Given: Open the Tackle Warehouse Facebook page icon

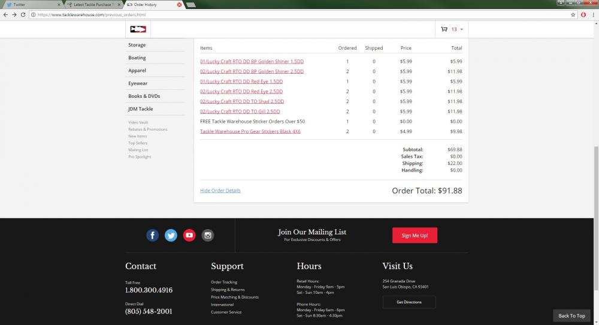Looking at the screenshot, I should (x=152, y=235).
